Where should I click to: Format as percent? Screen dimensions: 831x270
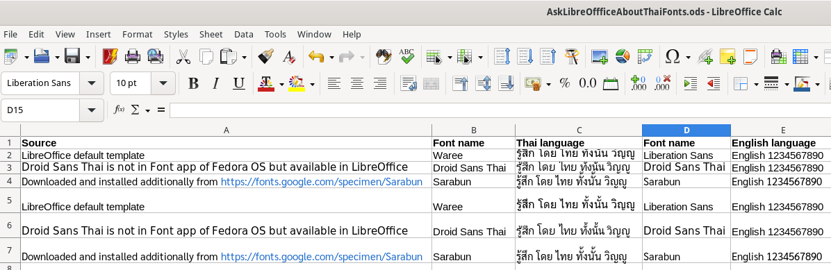pos(565,83)
